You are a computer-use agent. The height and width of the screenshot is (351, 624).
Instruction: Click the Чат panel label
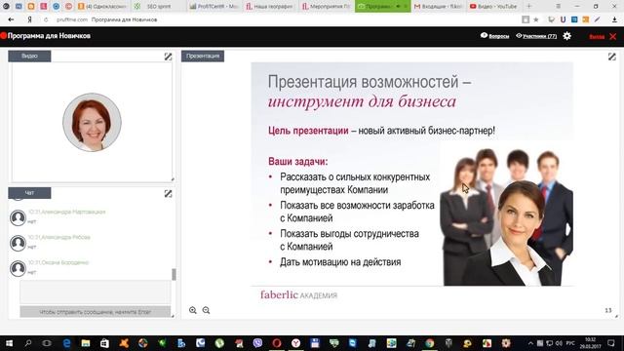click(x=29, y=193)
